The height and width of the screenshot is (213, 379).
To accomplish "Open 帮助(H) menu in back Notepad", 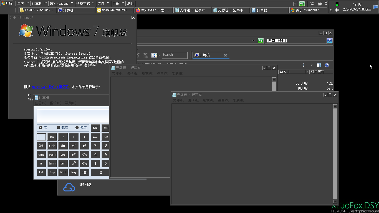I will [178, 73].
